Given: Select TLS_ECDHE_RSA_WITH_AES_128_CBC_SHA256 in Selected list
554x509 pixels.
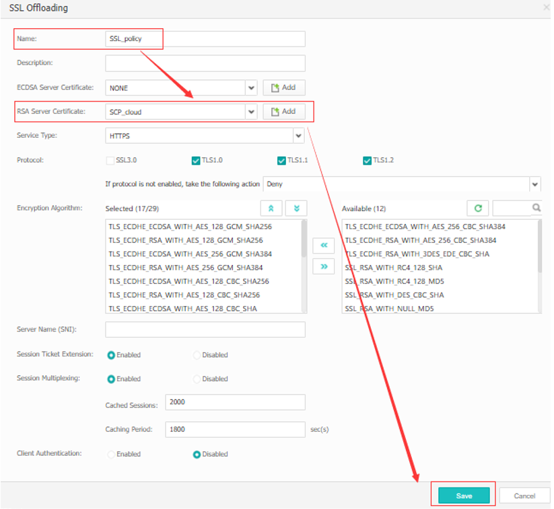Looking at the screenshot, I should (184, 295).
